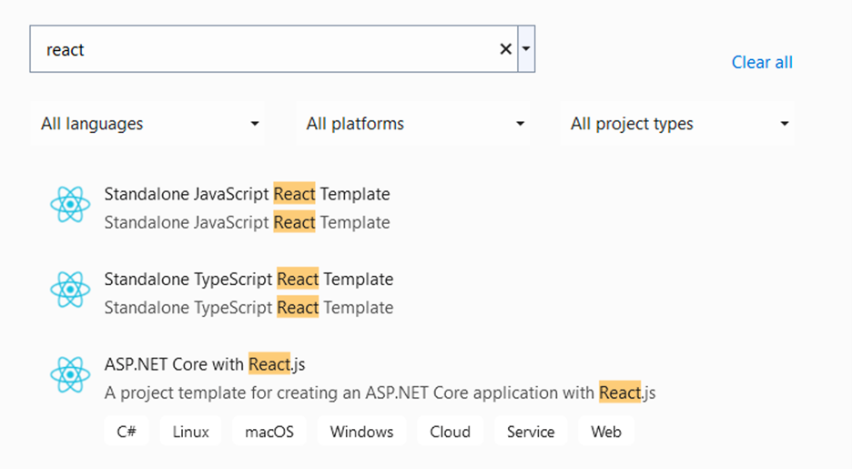The image size is (852, 469).
Task: Click the React icon for Standalone JavaScript template
Action: pos(70,204)
